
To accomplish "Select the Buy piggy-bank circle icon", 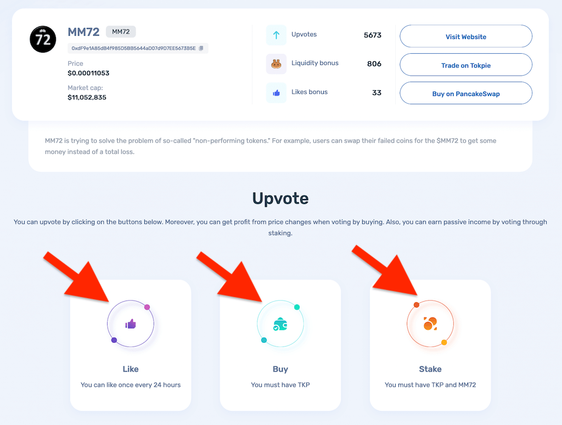I will (280, 324).
